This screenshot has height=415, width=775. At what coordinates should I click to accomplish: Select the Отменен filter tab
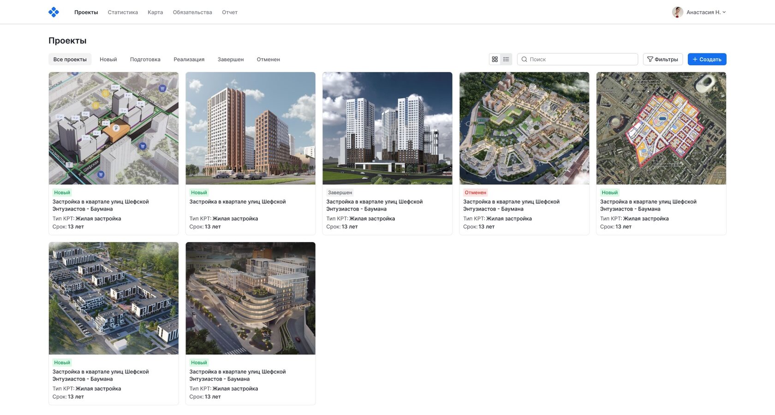[268, 59]
